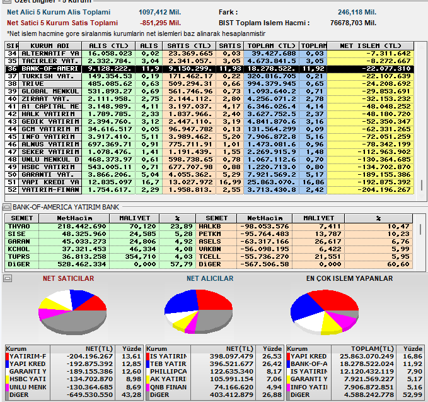
Task: Click the UNLU MENK net sellers legend row
Action: click(x=74, y=387)
